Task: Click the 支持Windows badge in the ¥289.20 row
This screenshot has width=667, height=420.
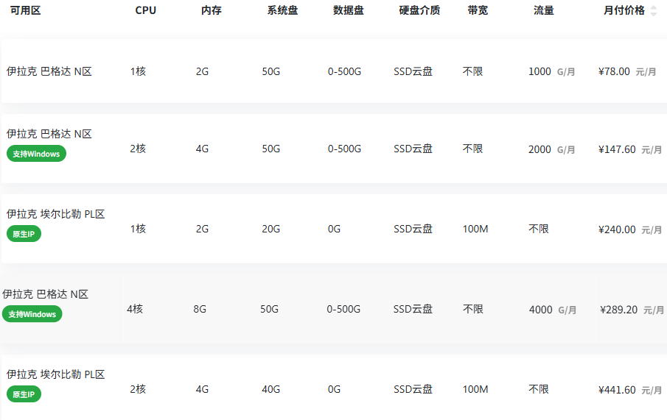Action: coord(32,314)
